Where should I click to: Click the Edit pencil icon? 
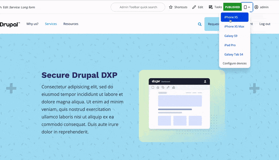click(x=194, y=7)
